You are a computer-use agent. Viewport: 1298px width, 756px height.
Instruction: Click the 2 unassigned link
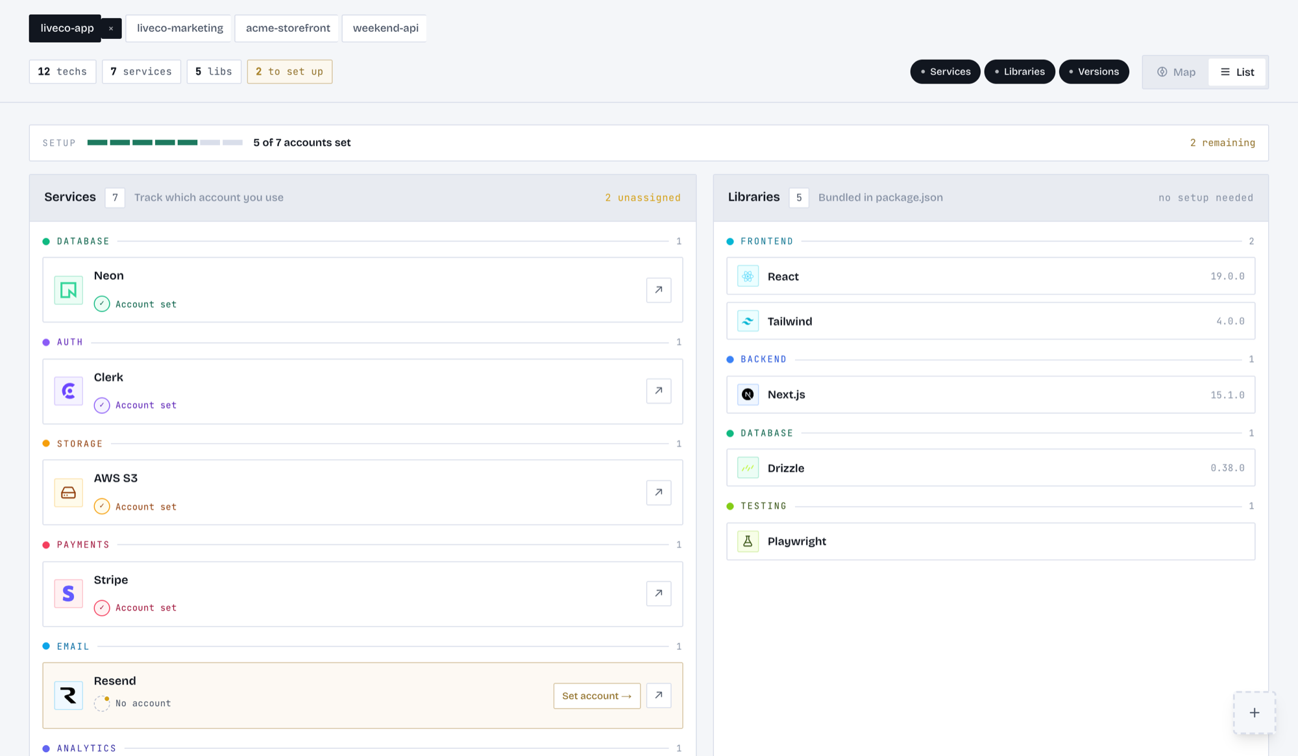pos(643,197)
